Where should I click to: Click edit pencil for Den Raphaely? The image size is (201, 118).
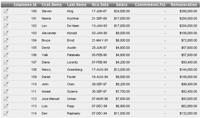coord(6,113)
